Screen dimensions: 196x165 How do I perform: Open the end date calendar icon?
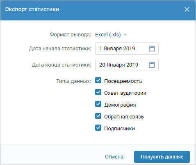[152, 65]
